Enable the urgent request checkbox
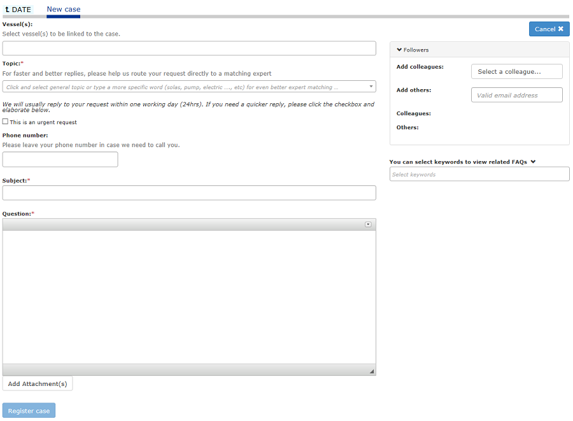 click(6, 122)
